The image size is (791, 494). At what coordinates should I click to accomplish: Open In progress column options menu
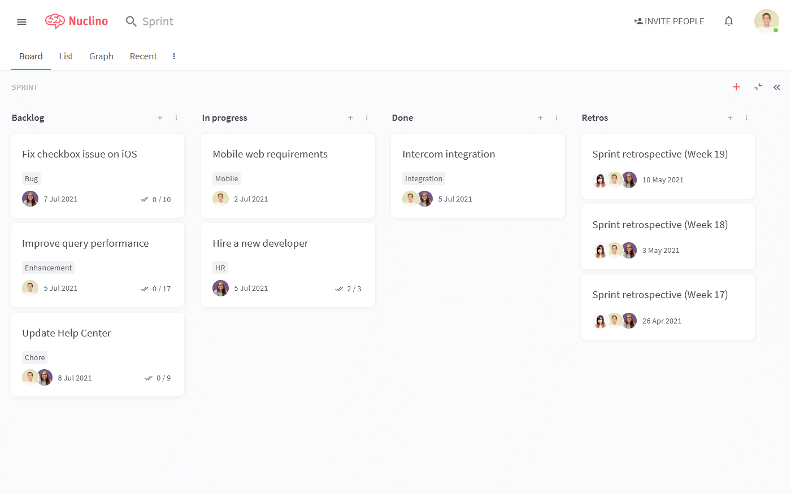(x=367, y=118)
